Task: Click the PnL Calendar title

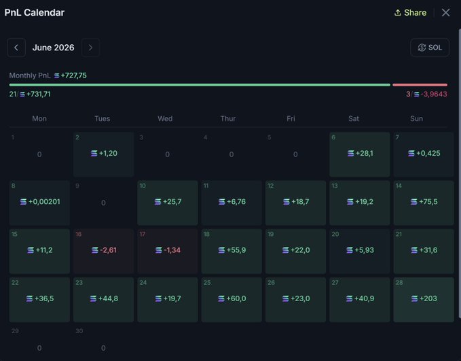Action: pos(35,13)
